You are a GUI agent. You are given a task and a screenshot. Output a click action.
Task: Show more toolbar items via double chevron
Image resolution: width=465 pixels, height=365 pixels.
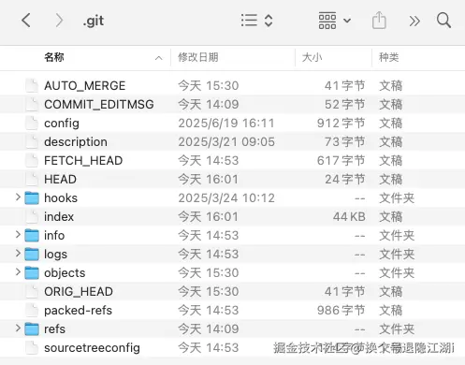[x=414, y=22]
